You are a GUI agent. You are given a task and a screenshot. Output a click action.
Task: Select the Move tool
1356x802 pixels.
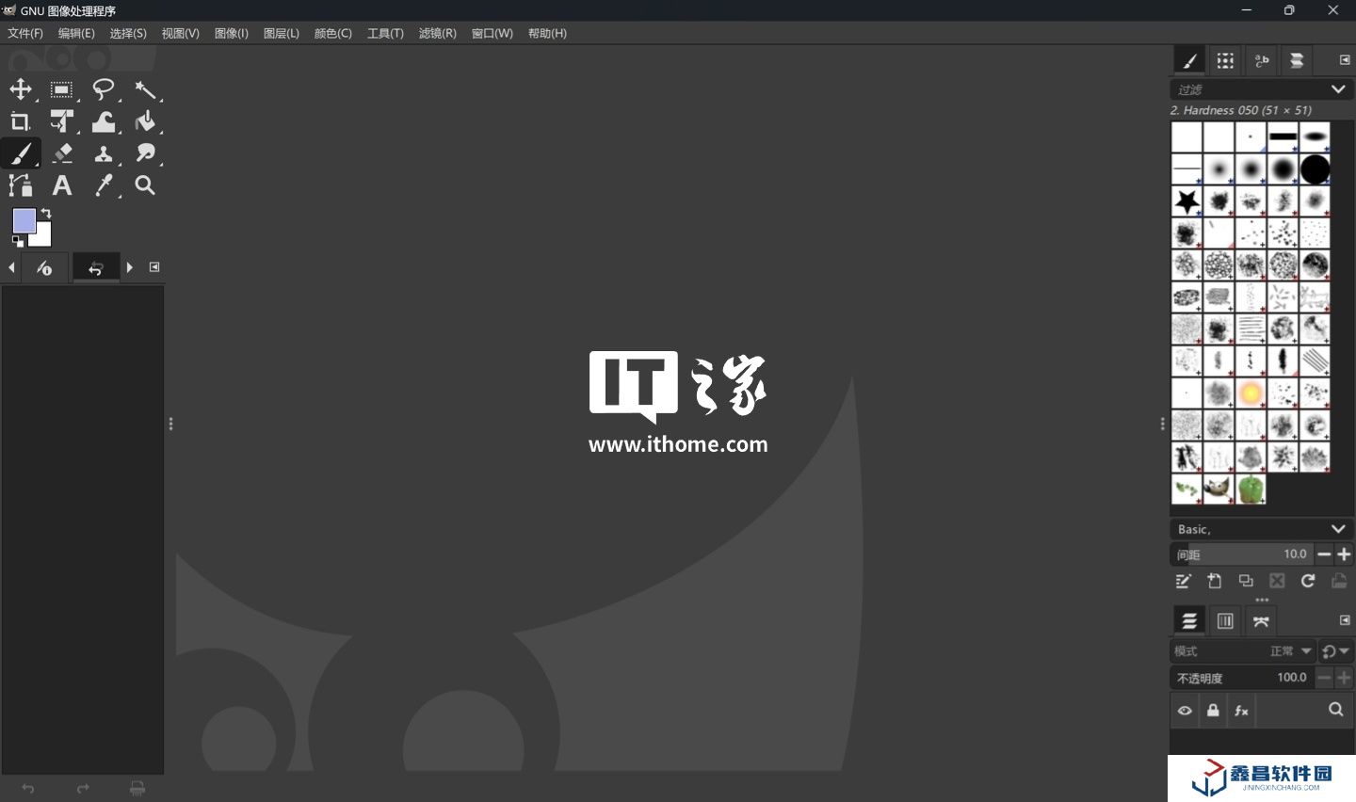pyautogui.click(x=21, y=89)
